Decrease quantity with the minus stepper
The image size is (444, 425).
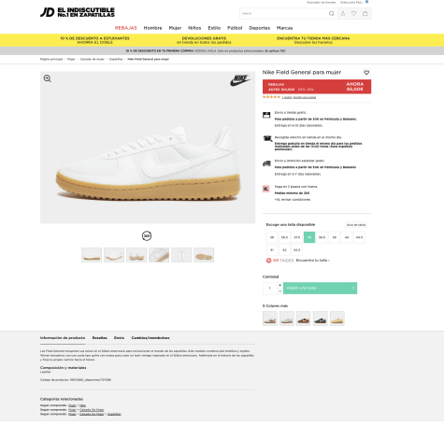(279, 291)
